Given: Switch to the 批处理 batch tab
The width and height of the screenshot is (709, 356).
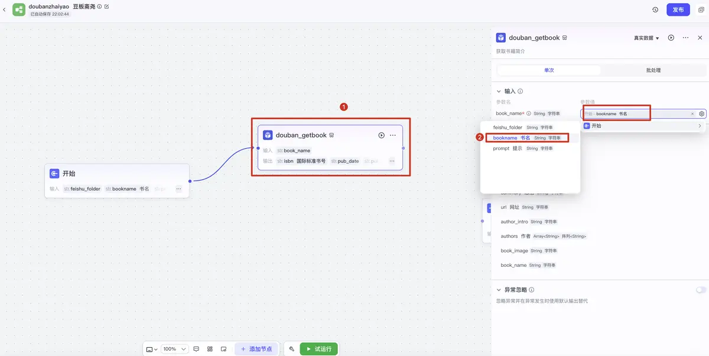Looking at the screenshot, I should click(653, 70).
